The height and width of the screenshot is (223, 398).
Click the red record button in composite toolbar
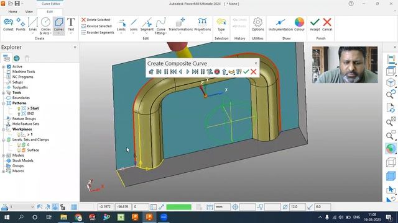(x=217, y=72)
